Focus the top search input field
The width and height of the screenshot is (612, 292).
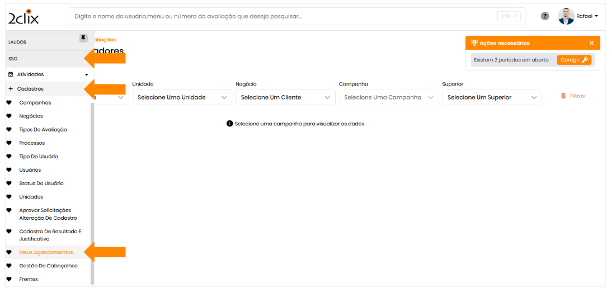click(280, 16)
